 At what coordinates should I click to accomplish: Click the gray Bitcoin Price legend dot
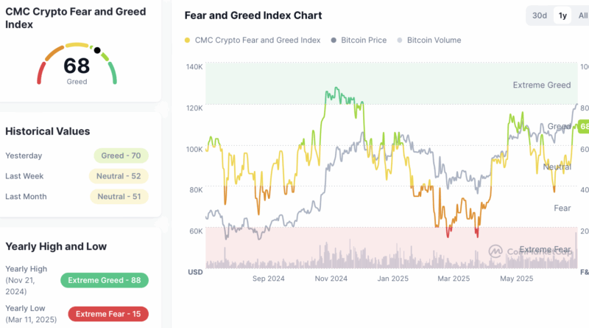pyautogui.click(x=334, y=40)
